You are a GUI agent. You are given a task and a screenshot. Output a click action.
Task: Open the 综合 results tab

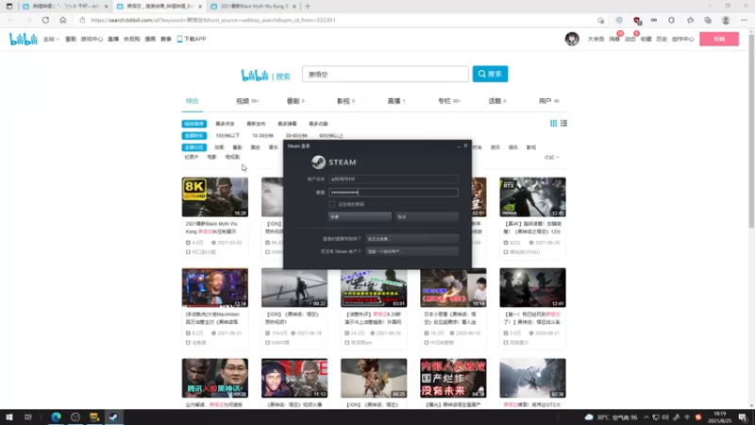click(x=193, y=101)
